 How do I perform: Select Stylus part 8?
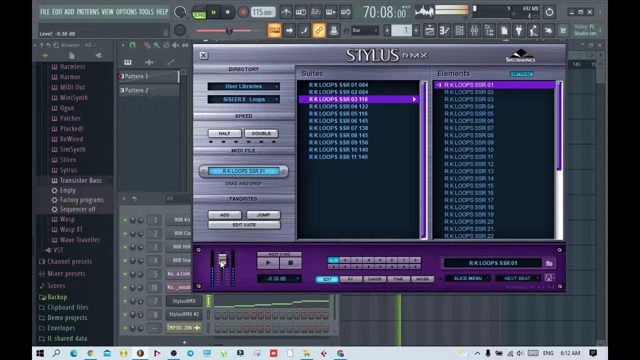tap(415, 260)
